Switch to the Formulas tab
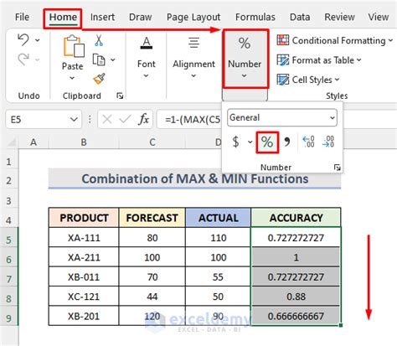This screenshot has width=397, height=346. point(255,17)
